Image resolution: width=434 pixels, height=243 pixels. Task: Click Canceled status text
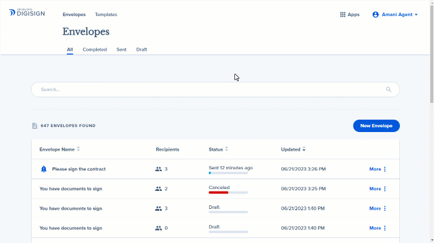pyautogui.click(x=219, y=187)
